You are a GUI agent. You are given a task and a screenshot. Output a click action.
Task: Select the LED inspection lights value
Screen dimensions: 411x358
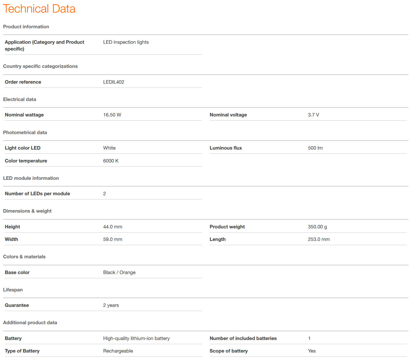click(x=126, y=42)
